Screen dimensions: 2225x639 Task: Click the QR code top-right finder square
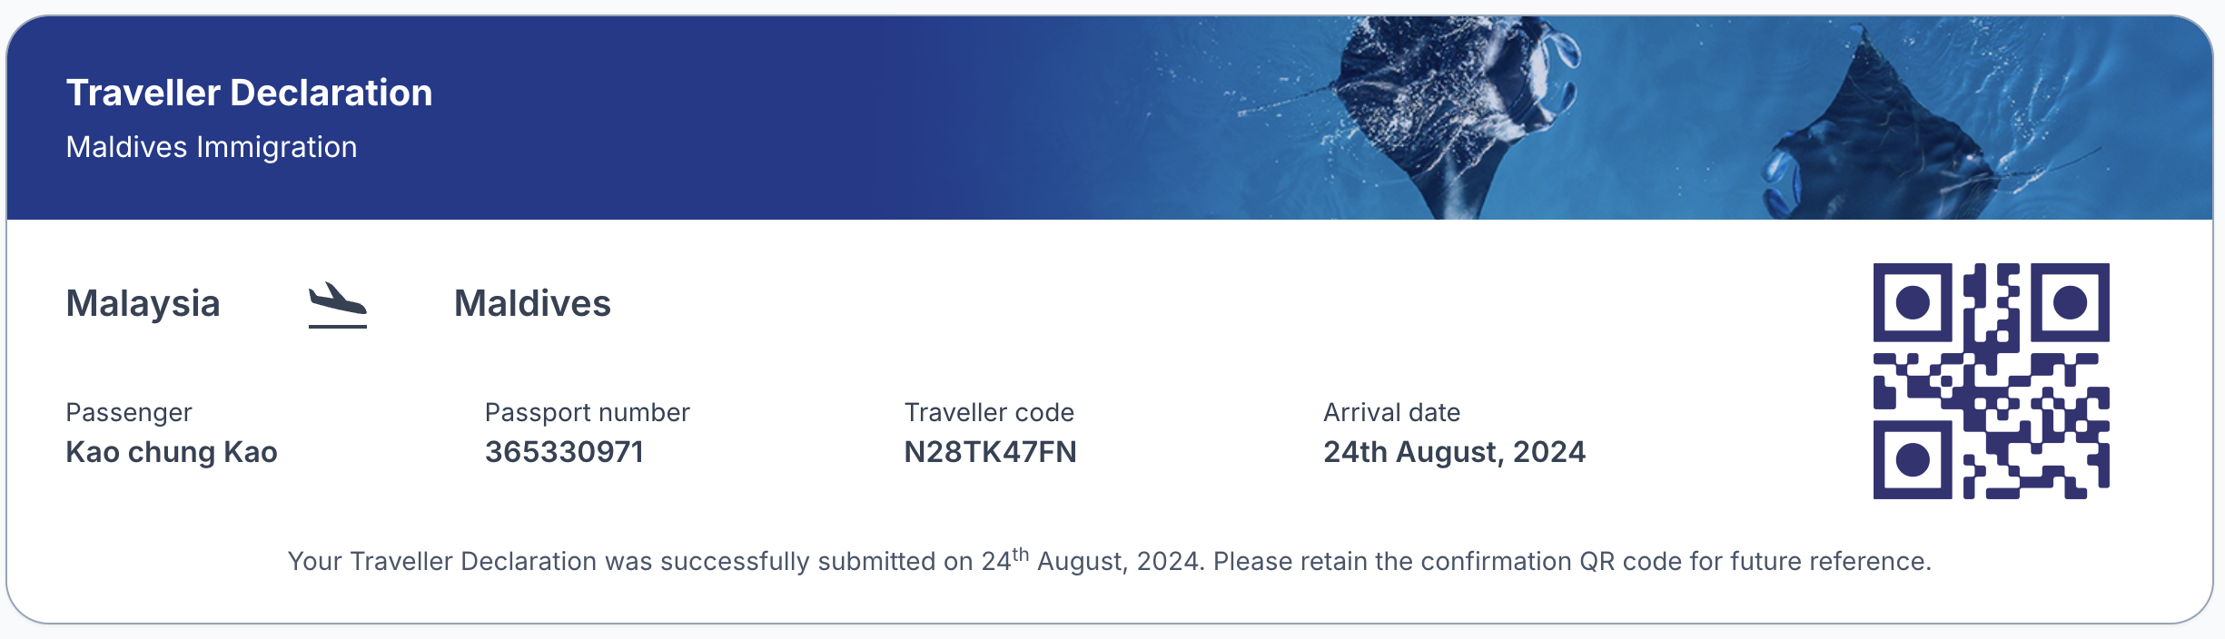(x=2070, y=302)
